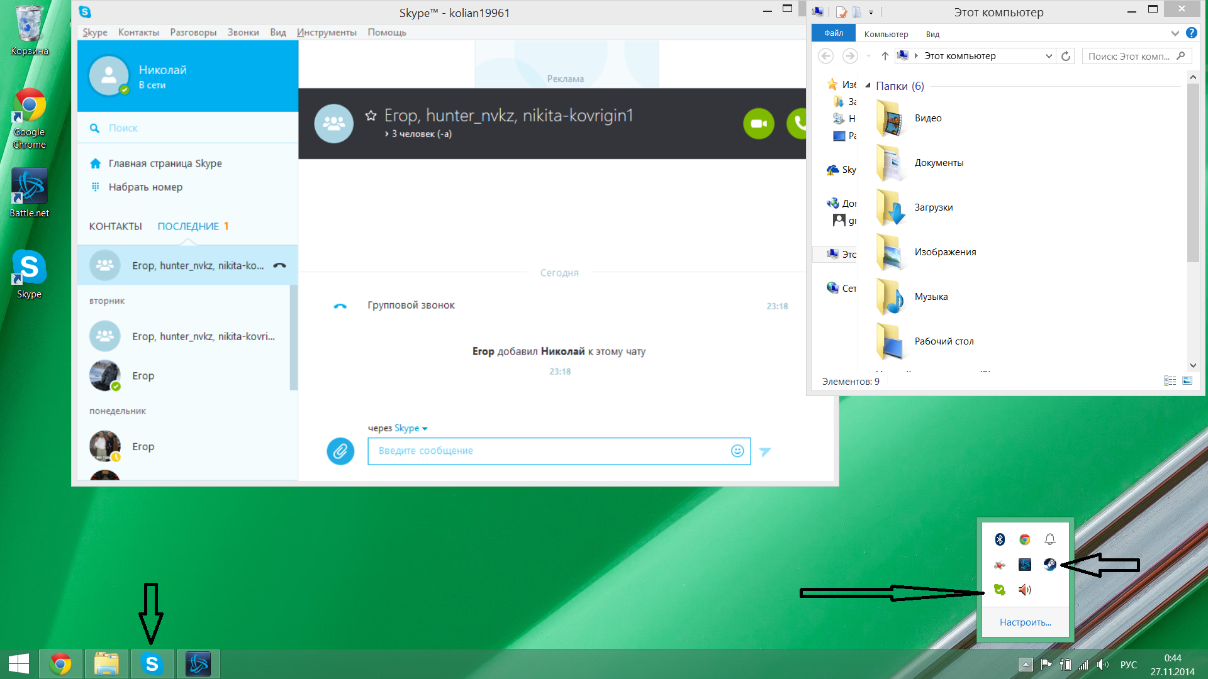Image resolution: width=1208 pixels, height=679 pixels.
Task: Start a video call in Skype group chat
Action: tap(759, 124)
